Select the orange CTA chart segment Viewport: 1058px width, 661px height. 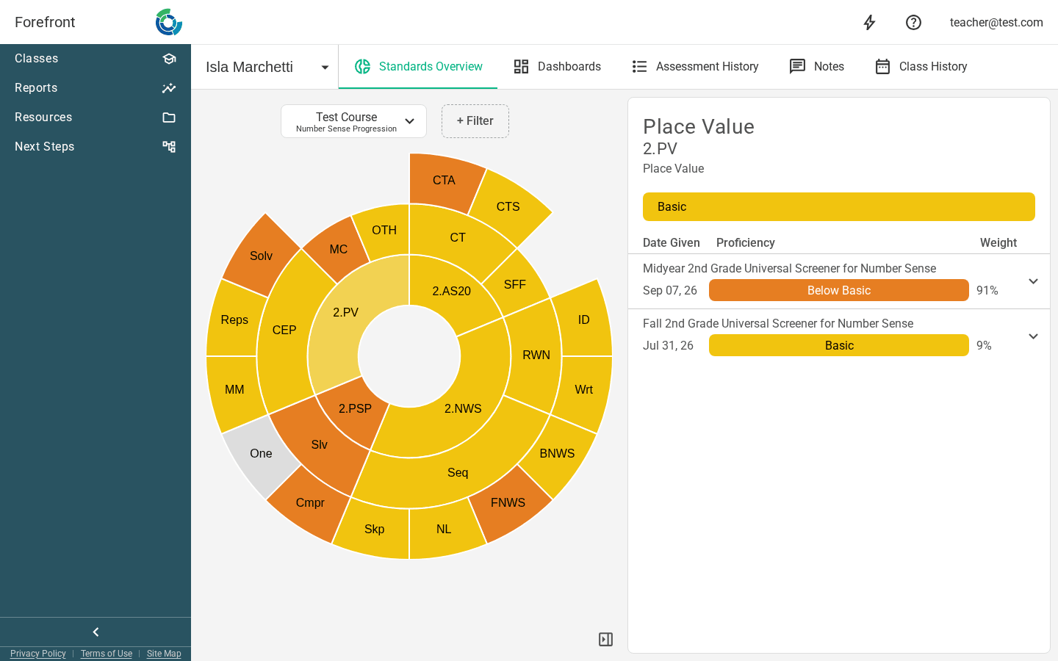coord(445,181)
